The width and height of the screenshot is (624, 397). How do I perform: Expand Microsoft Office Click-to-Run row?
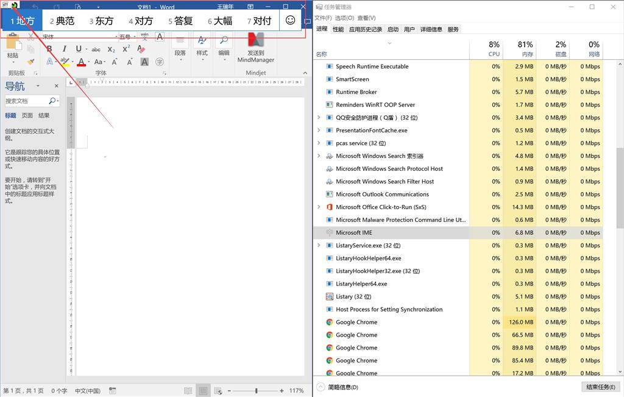click(x=319, y=207)
